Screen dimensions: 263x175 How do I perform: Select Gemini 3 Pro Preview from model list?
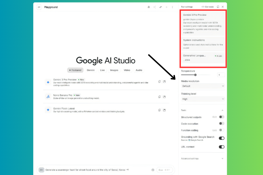pyautogui.click(x=106, y=82)
